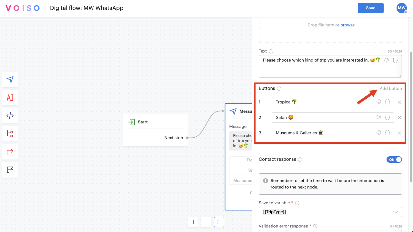Click the Safari button text field
Image resolution: width=413 pixels, height=232 pixels.
tap(333, 118)
